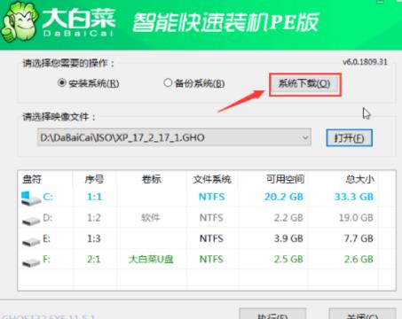
Task: Click NTFS in the E: row
Action: [211, 238]
